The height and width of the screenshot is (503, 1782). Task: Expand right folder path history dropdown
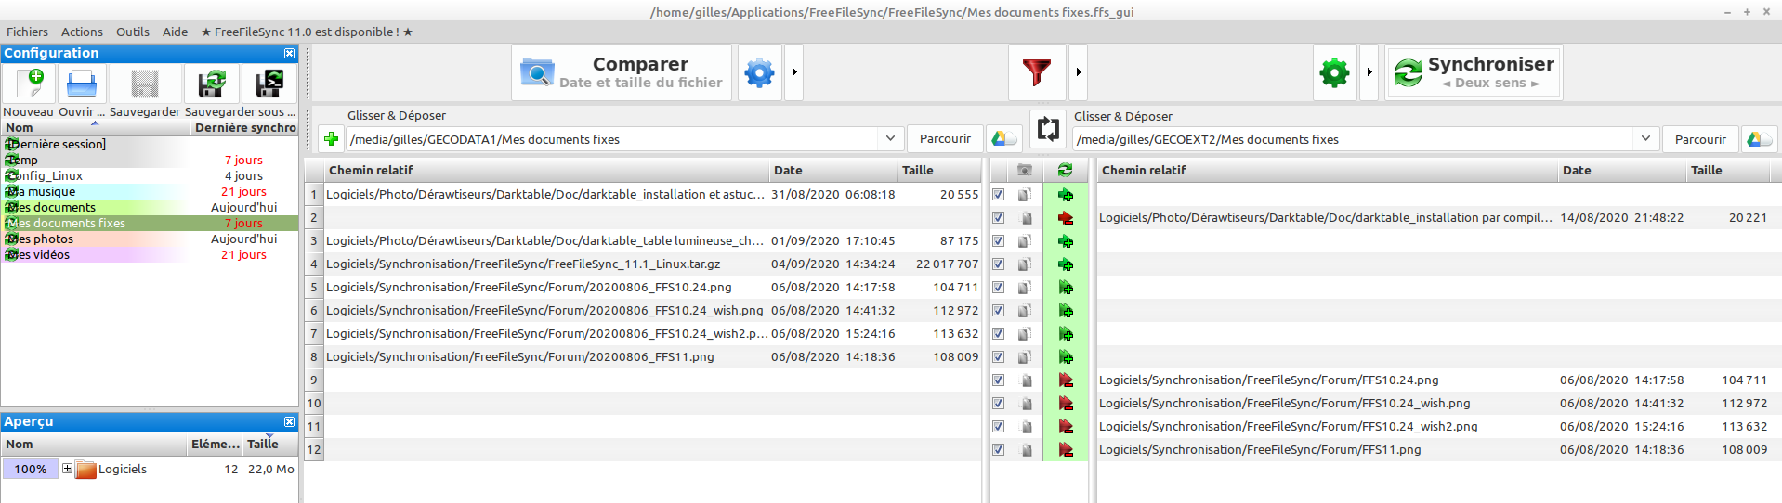pos(1645,139)
